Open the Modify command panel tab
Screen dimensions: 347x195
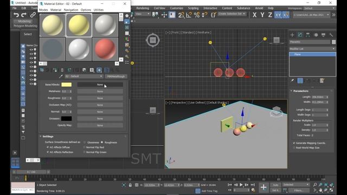pyautogui.click(x=300, y=35)
